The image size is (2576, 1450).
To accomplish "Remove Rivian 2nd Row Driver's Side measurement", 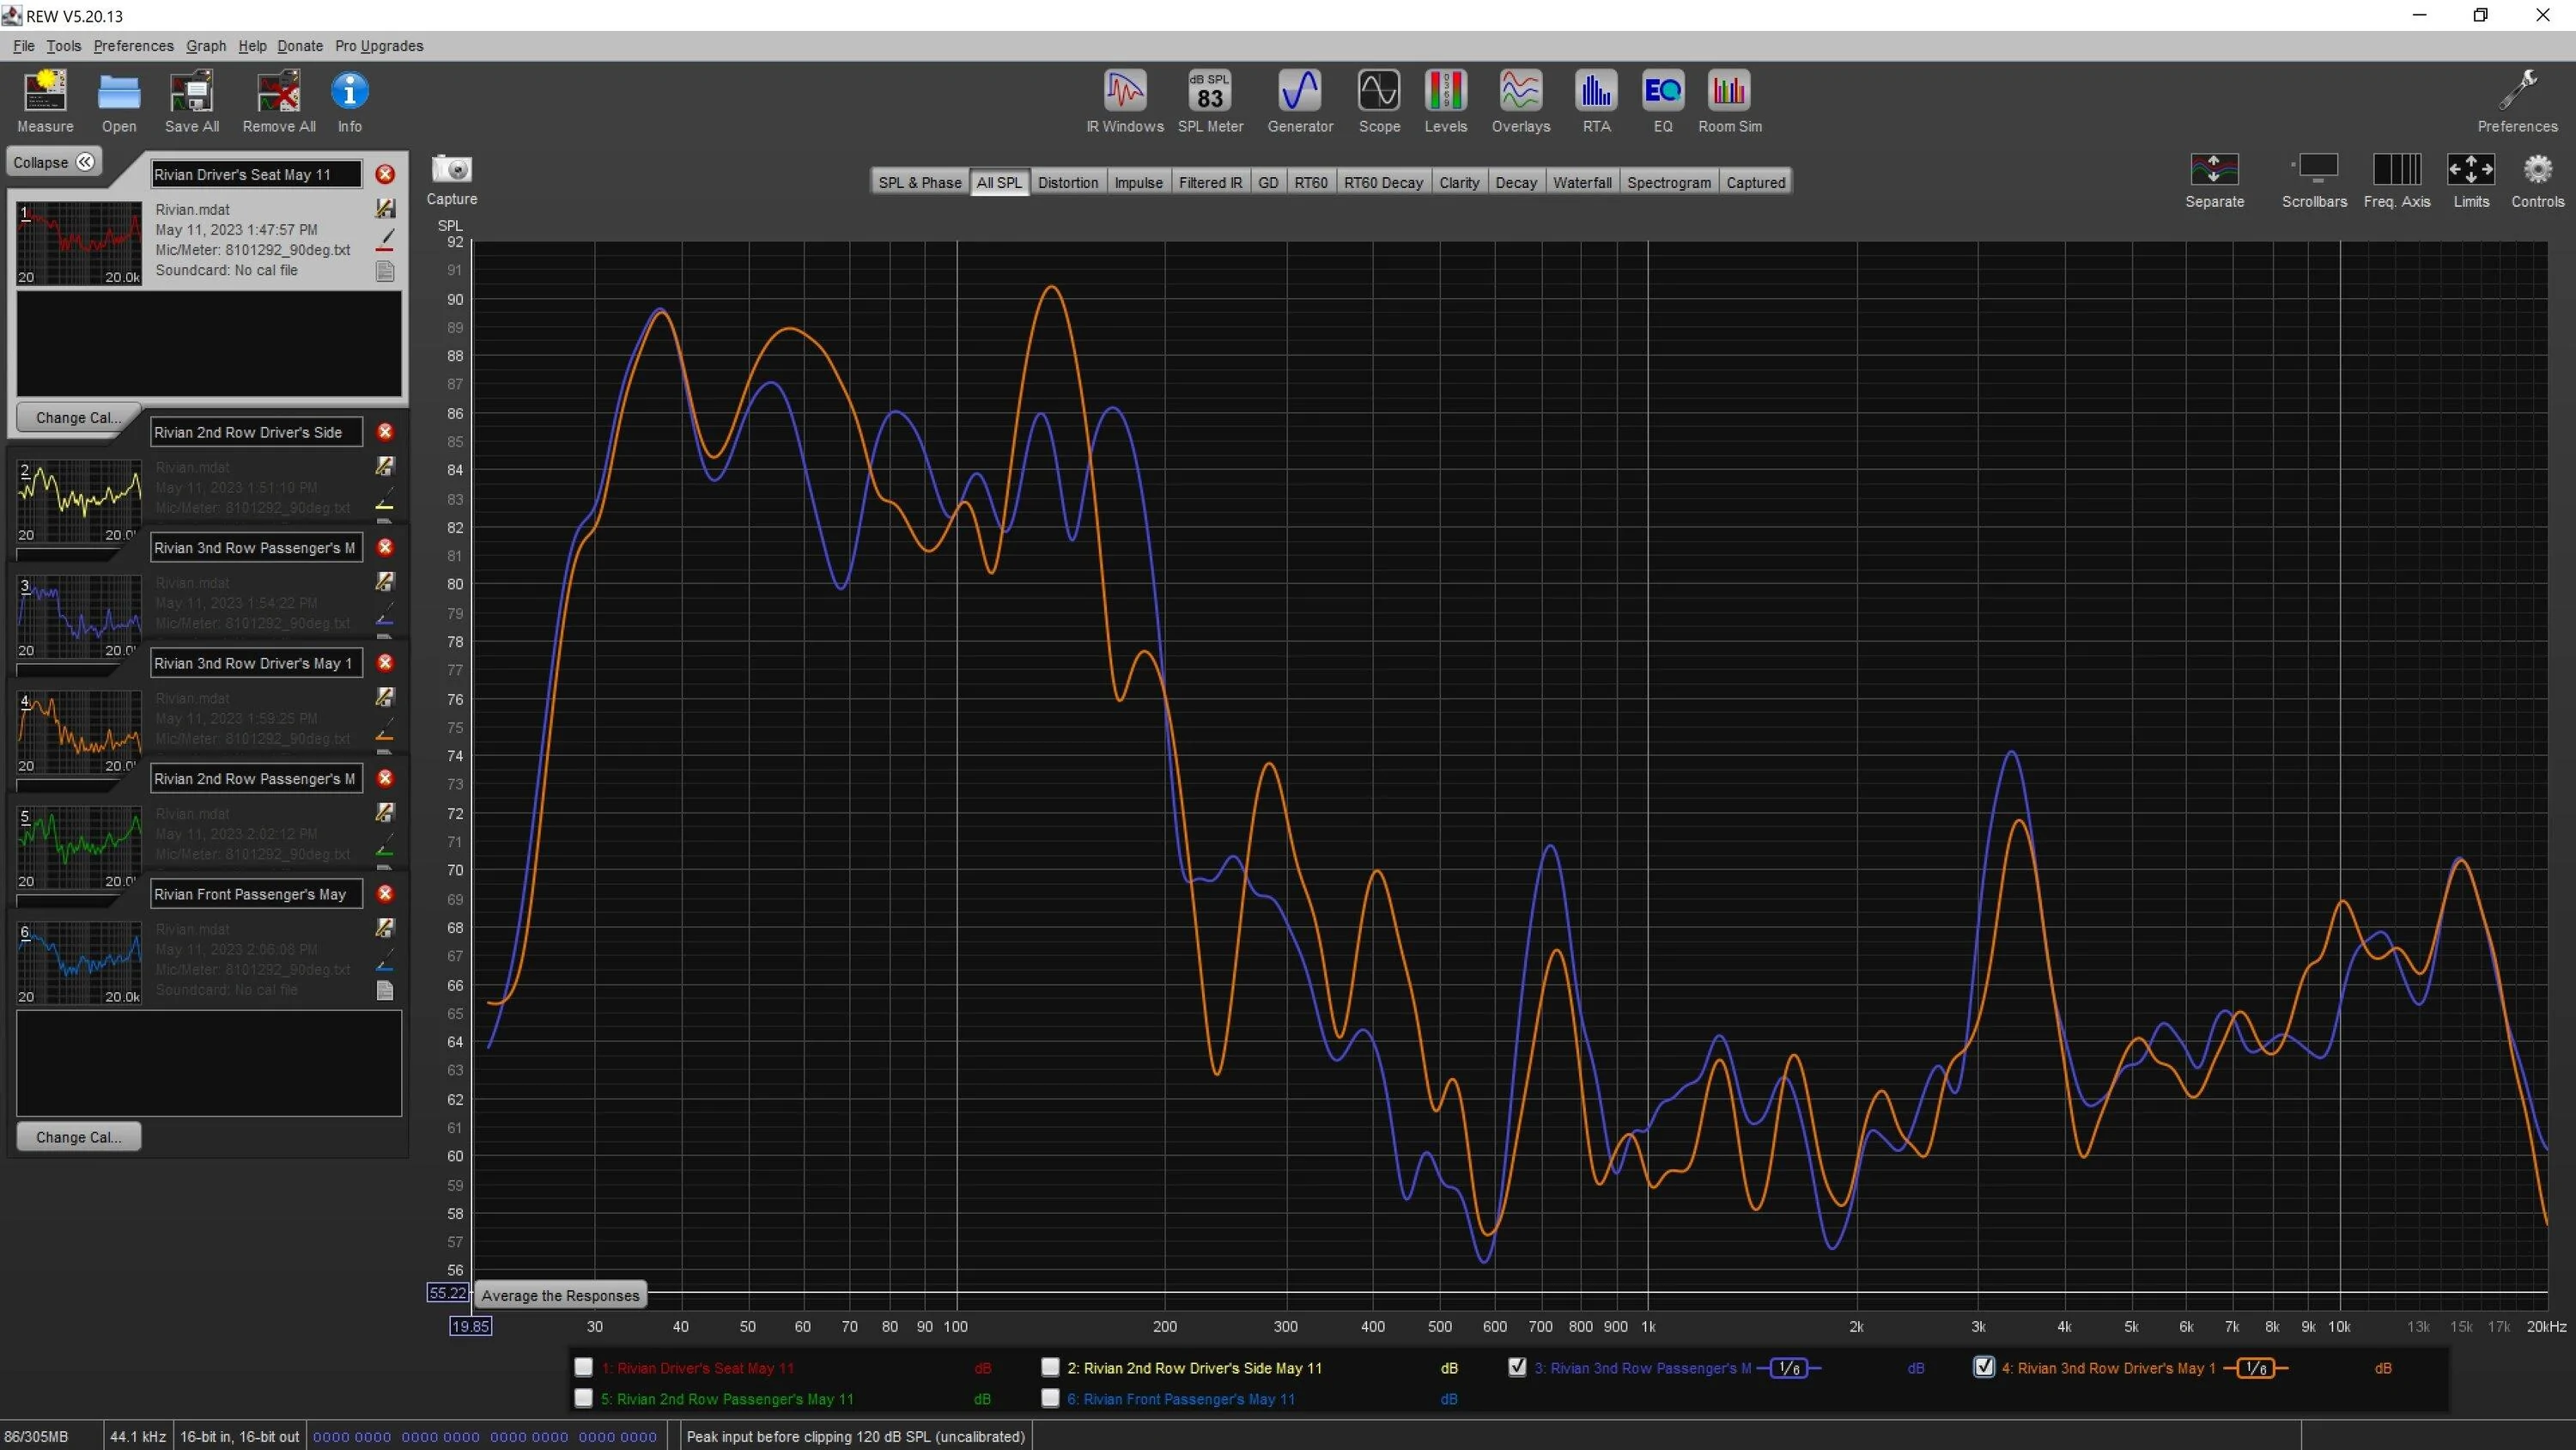I will pos(385,432).
